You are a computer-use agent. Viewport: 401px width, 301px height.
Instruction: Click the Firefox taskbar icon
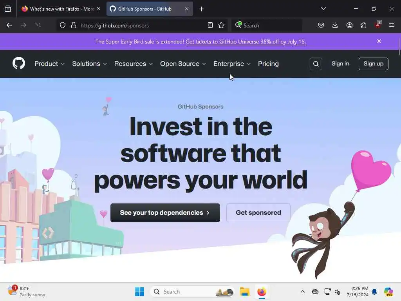click(262, 292)
